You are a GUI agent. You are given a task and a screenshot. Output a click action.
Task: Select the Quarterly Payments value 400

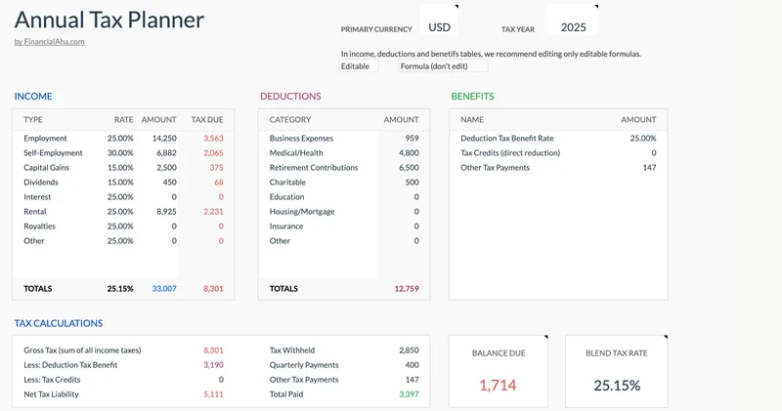(x=412, y=365)
